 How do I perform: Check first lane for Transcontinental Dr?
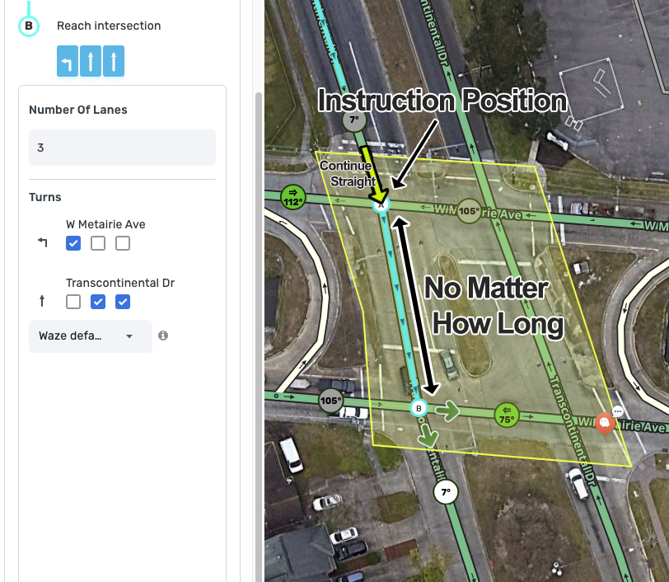[x=73, y=302]
